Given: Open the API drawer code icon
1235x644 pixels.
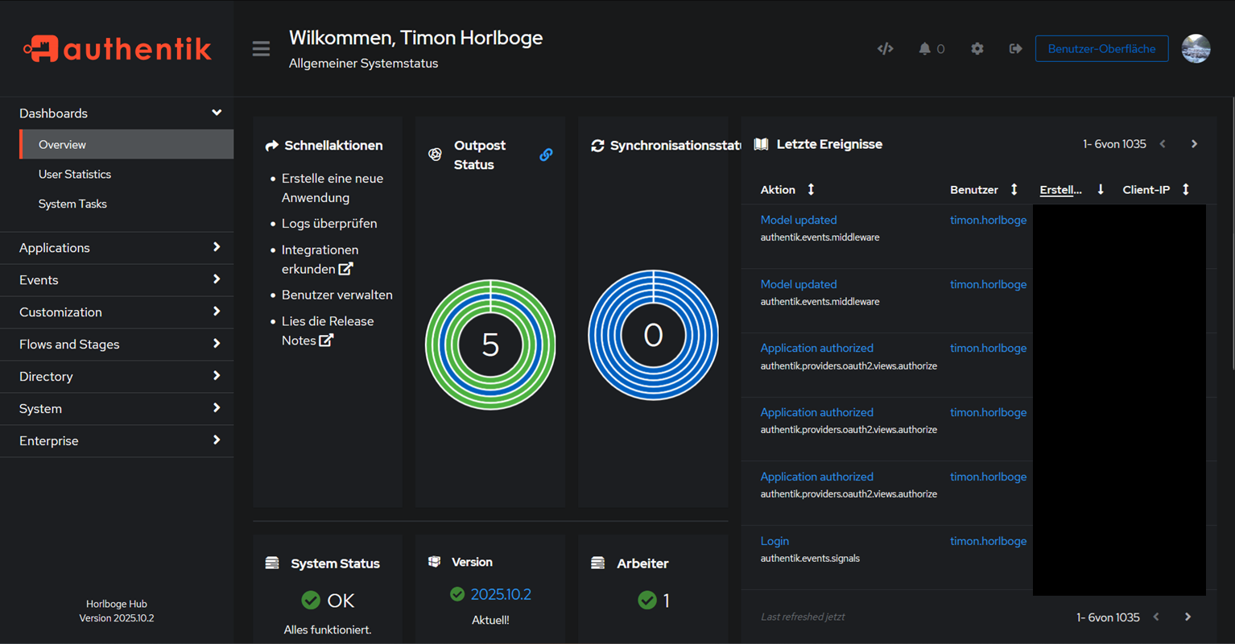Looking at the screenshot, I should click(885, 49).
